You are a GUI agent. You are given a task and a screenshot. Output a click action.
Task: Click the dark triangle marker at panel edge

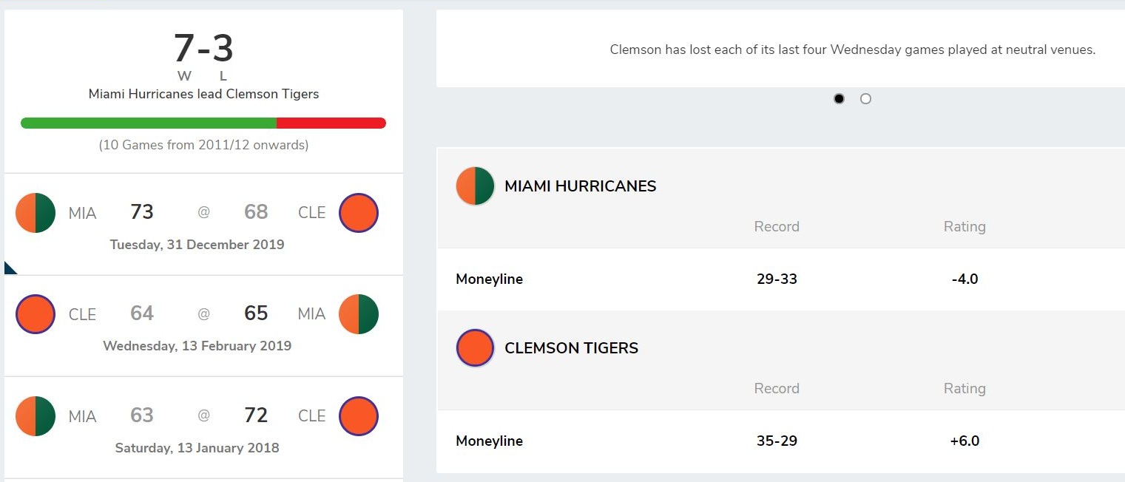(9, 268)
